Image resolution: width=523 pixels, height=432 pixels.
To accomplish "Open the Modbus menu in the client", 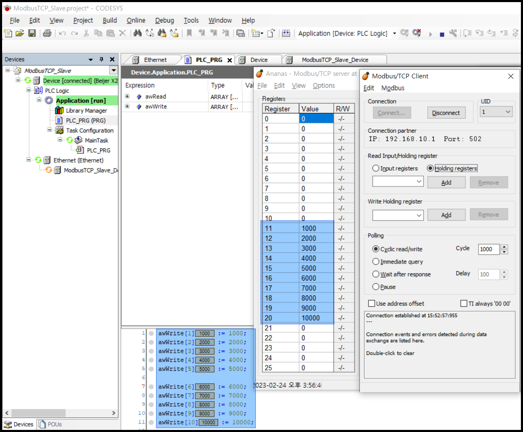I will (393, 88).
